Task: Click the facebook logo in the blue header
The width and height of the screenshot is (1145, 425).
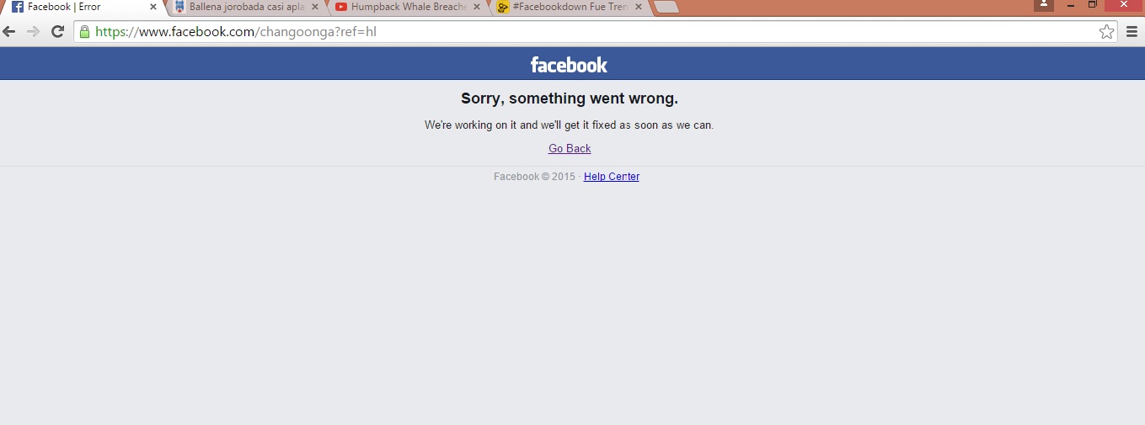Action: click(x=569, y=65)
